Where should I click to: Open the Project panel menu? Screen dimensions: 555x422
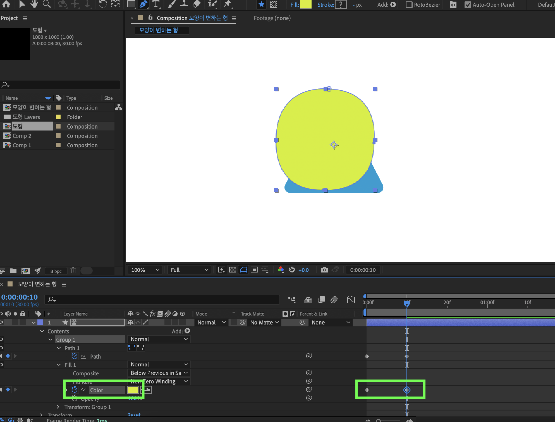pos(25,18)
